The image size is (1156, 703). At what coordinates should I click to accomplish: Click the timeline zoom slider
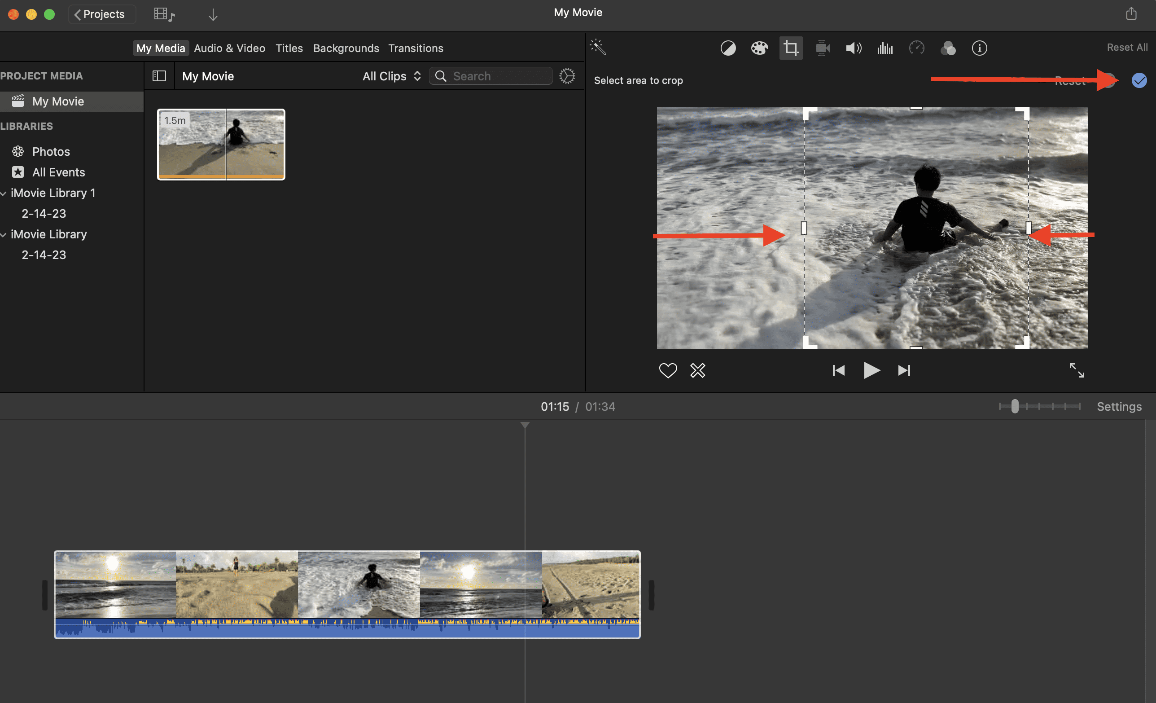[x=1015, y=406]
